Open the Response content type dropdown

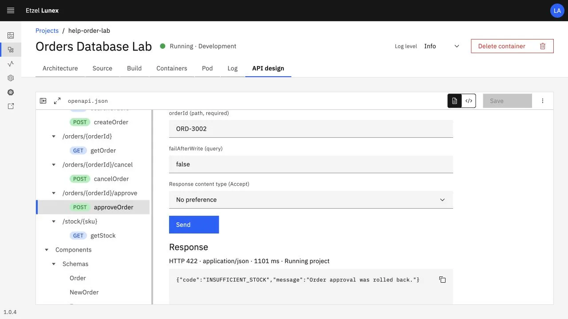(x=311, y=200)
